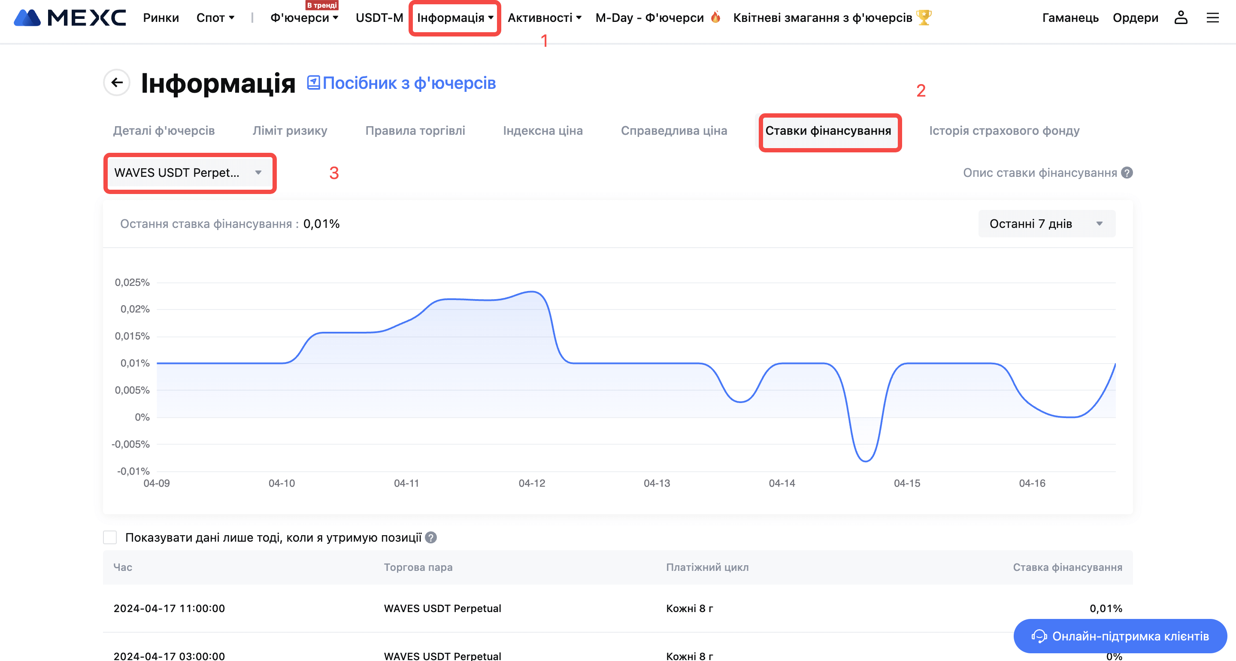Open the Останні 7 днів period dropdown
This screenshot has width=1236, height=661.
[x=1046, y=224]
